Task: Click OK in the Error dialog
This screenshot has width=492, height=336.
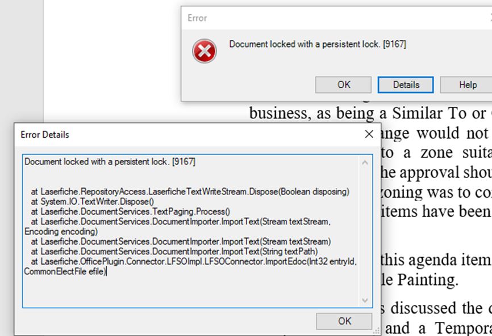Action: click(x=343, y=85)
